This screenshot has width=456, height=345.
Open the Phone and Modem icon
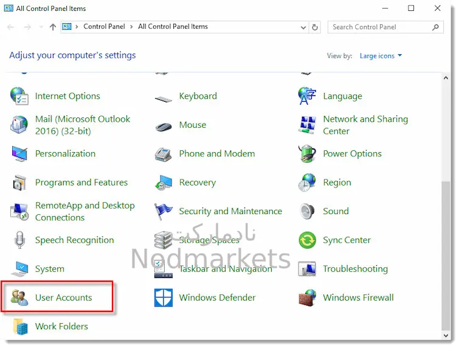164,154
